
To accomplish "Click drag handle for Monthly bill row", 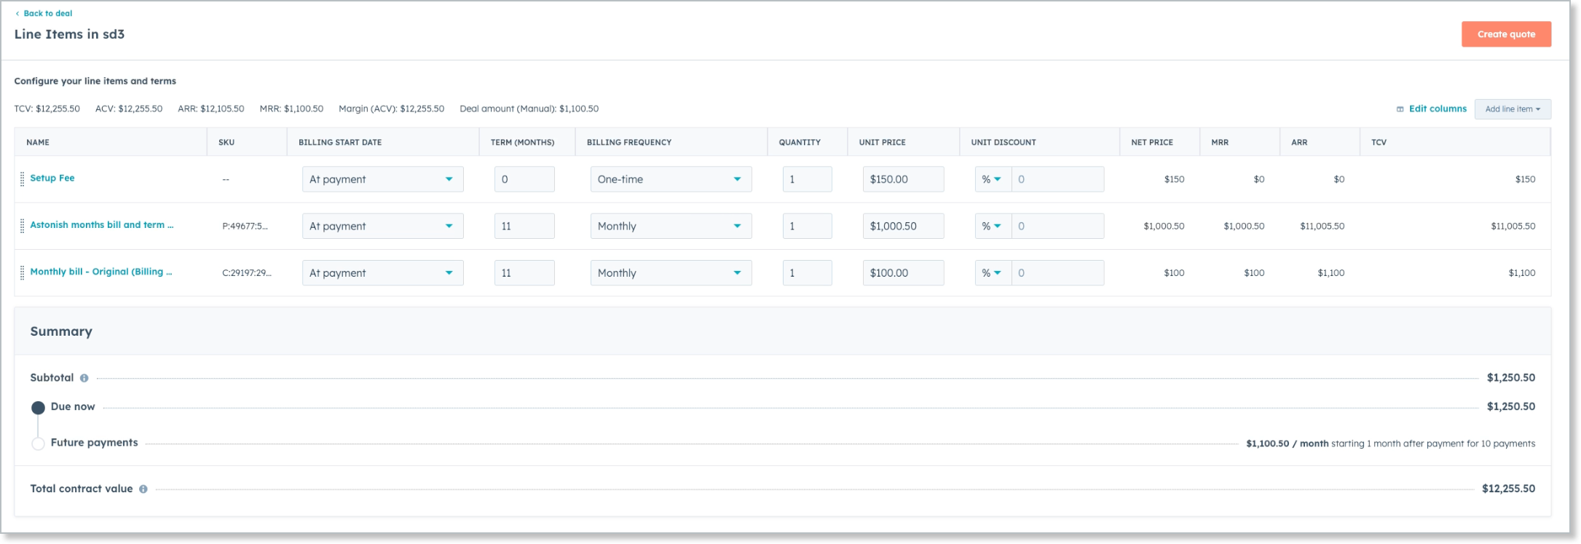I will point(22,273).
